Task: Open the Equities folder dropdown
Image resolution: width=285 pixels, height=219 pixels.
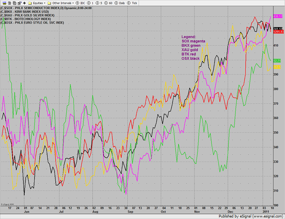Action: pyautogui.click(x=37, y=3)
